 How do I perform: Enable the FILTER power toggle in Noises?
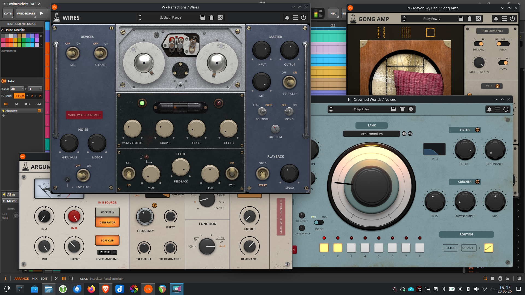pos(477,130)
